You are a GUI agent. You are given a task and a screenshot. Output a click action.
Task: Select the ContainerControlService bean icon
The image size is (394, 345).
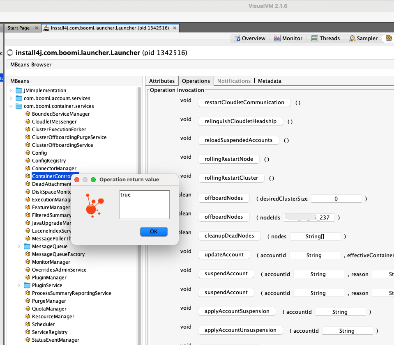point(28,176)
